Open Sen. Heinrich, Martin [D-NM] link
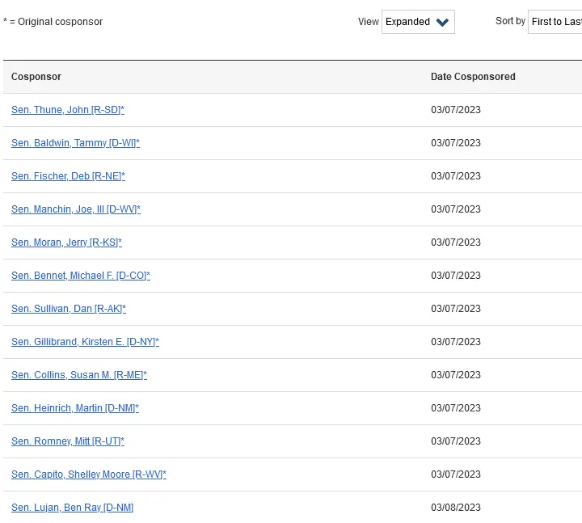 click(x=74, y=408)
